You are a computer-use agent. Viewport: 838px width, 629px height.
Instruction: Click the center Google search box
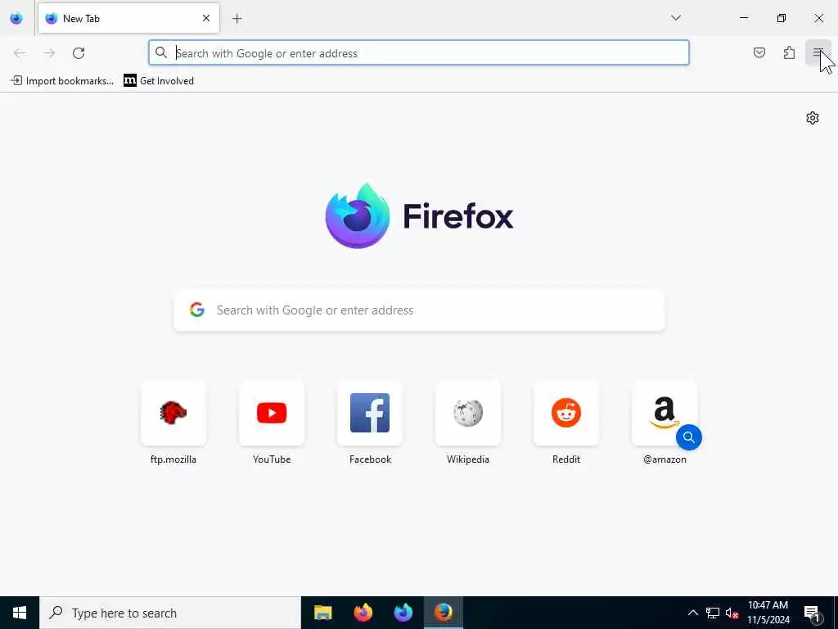(x=419, y=310)
